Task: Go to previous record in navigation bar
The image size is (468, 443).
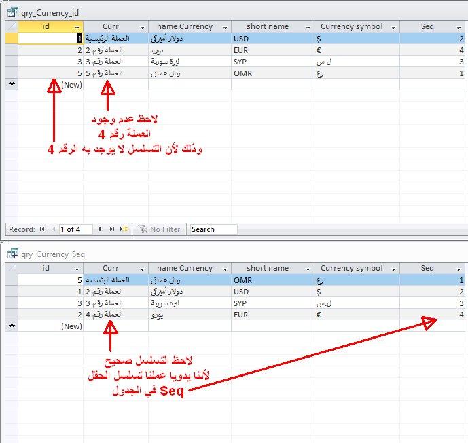Action: (x=52, y=229)
